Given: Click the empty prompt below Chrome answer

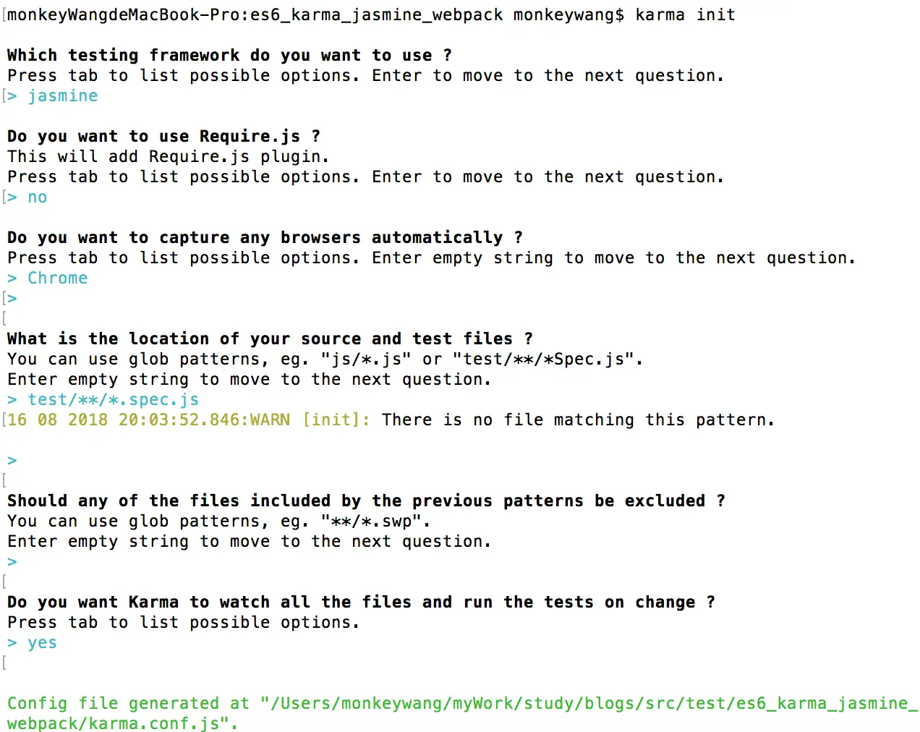Looking at the screenshot, I should point(12,299).
